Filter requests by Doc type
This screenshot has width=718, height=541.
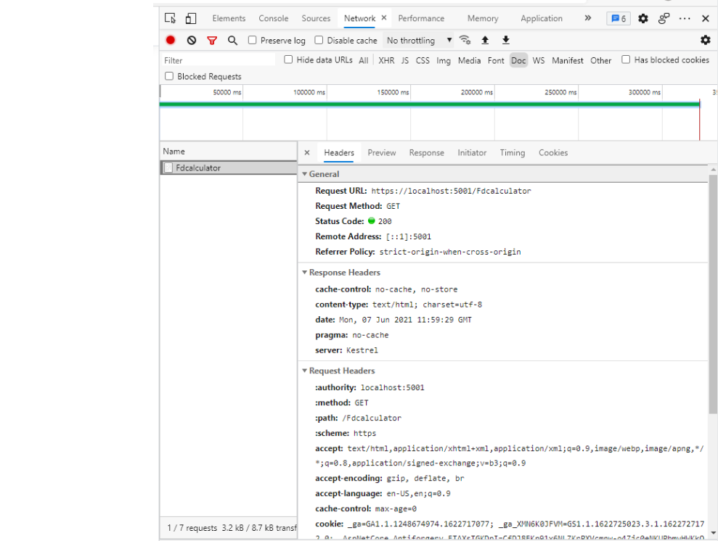click(x=518, y=60)
